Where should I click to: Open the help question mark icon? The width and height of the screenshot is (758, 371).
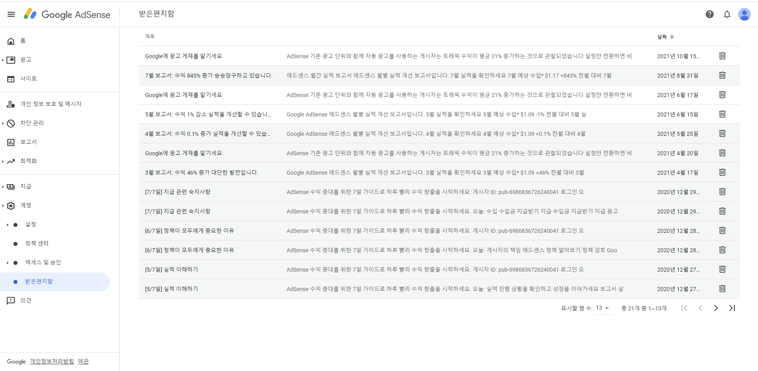pos(710,14)
